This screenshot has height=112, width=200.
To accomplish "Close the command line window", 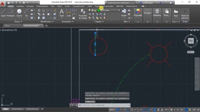I will point(72,105).
